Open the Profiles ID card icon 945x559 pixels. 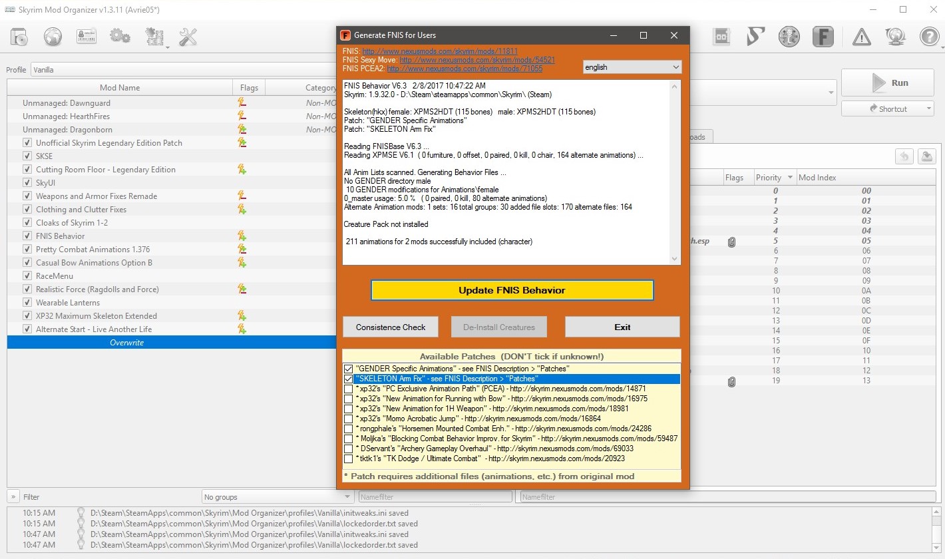coord(87,37)
